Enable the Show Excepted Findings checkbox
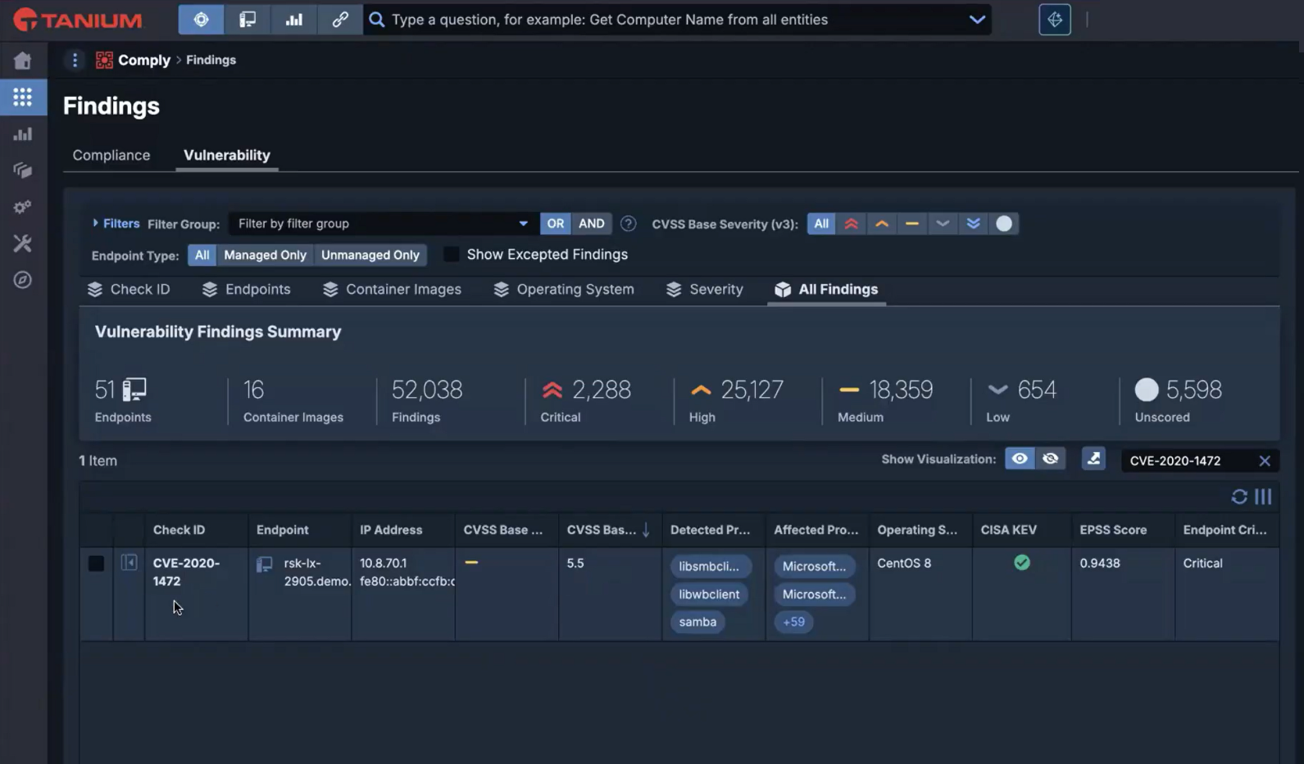The image size is (1304, 764). pos(451,255)
